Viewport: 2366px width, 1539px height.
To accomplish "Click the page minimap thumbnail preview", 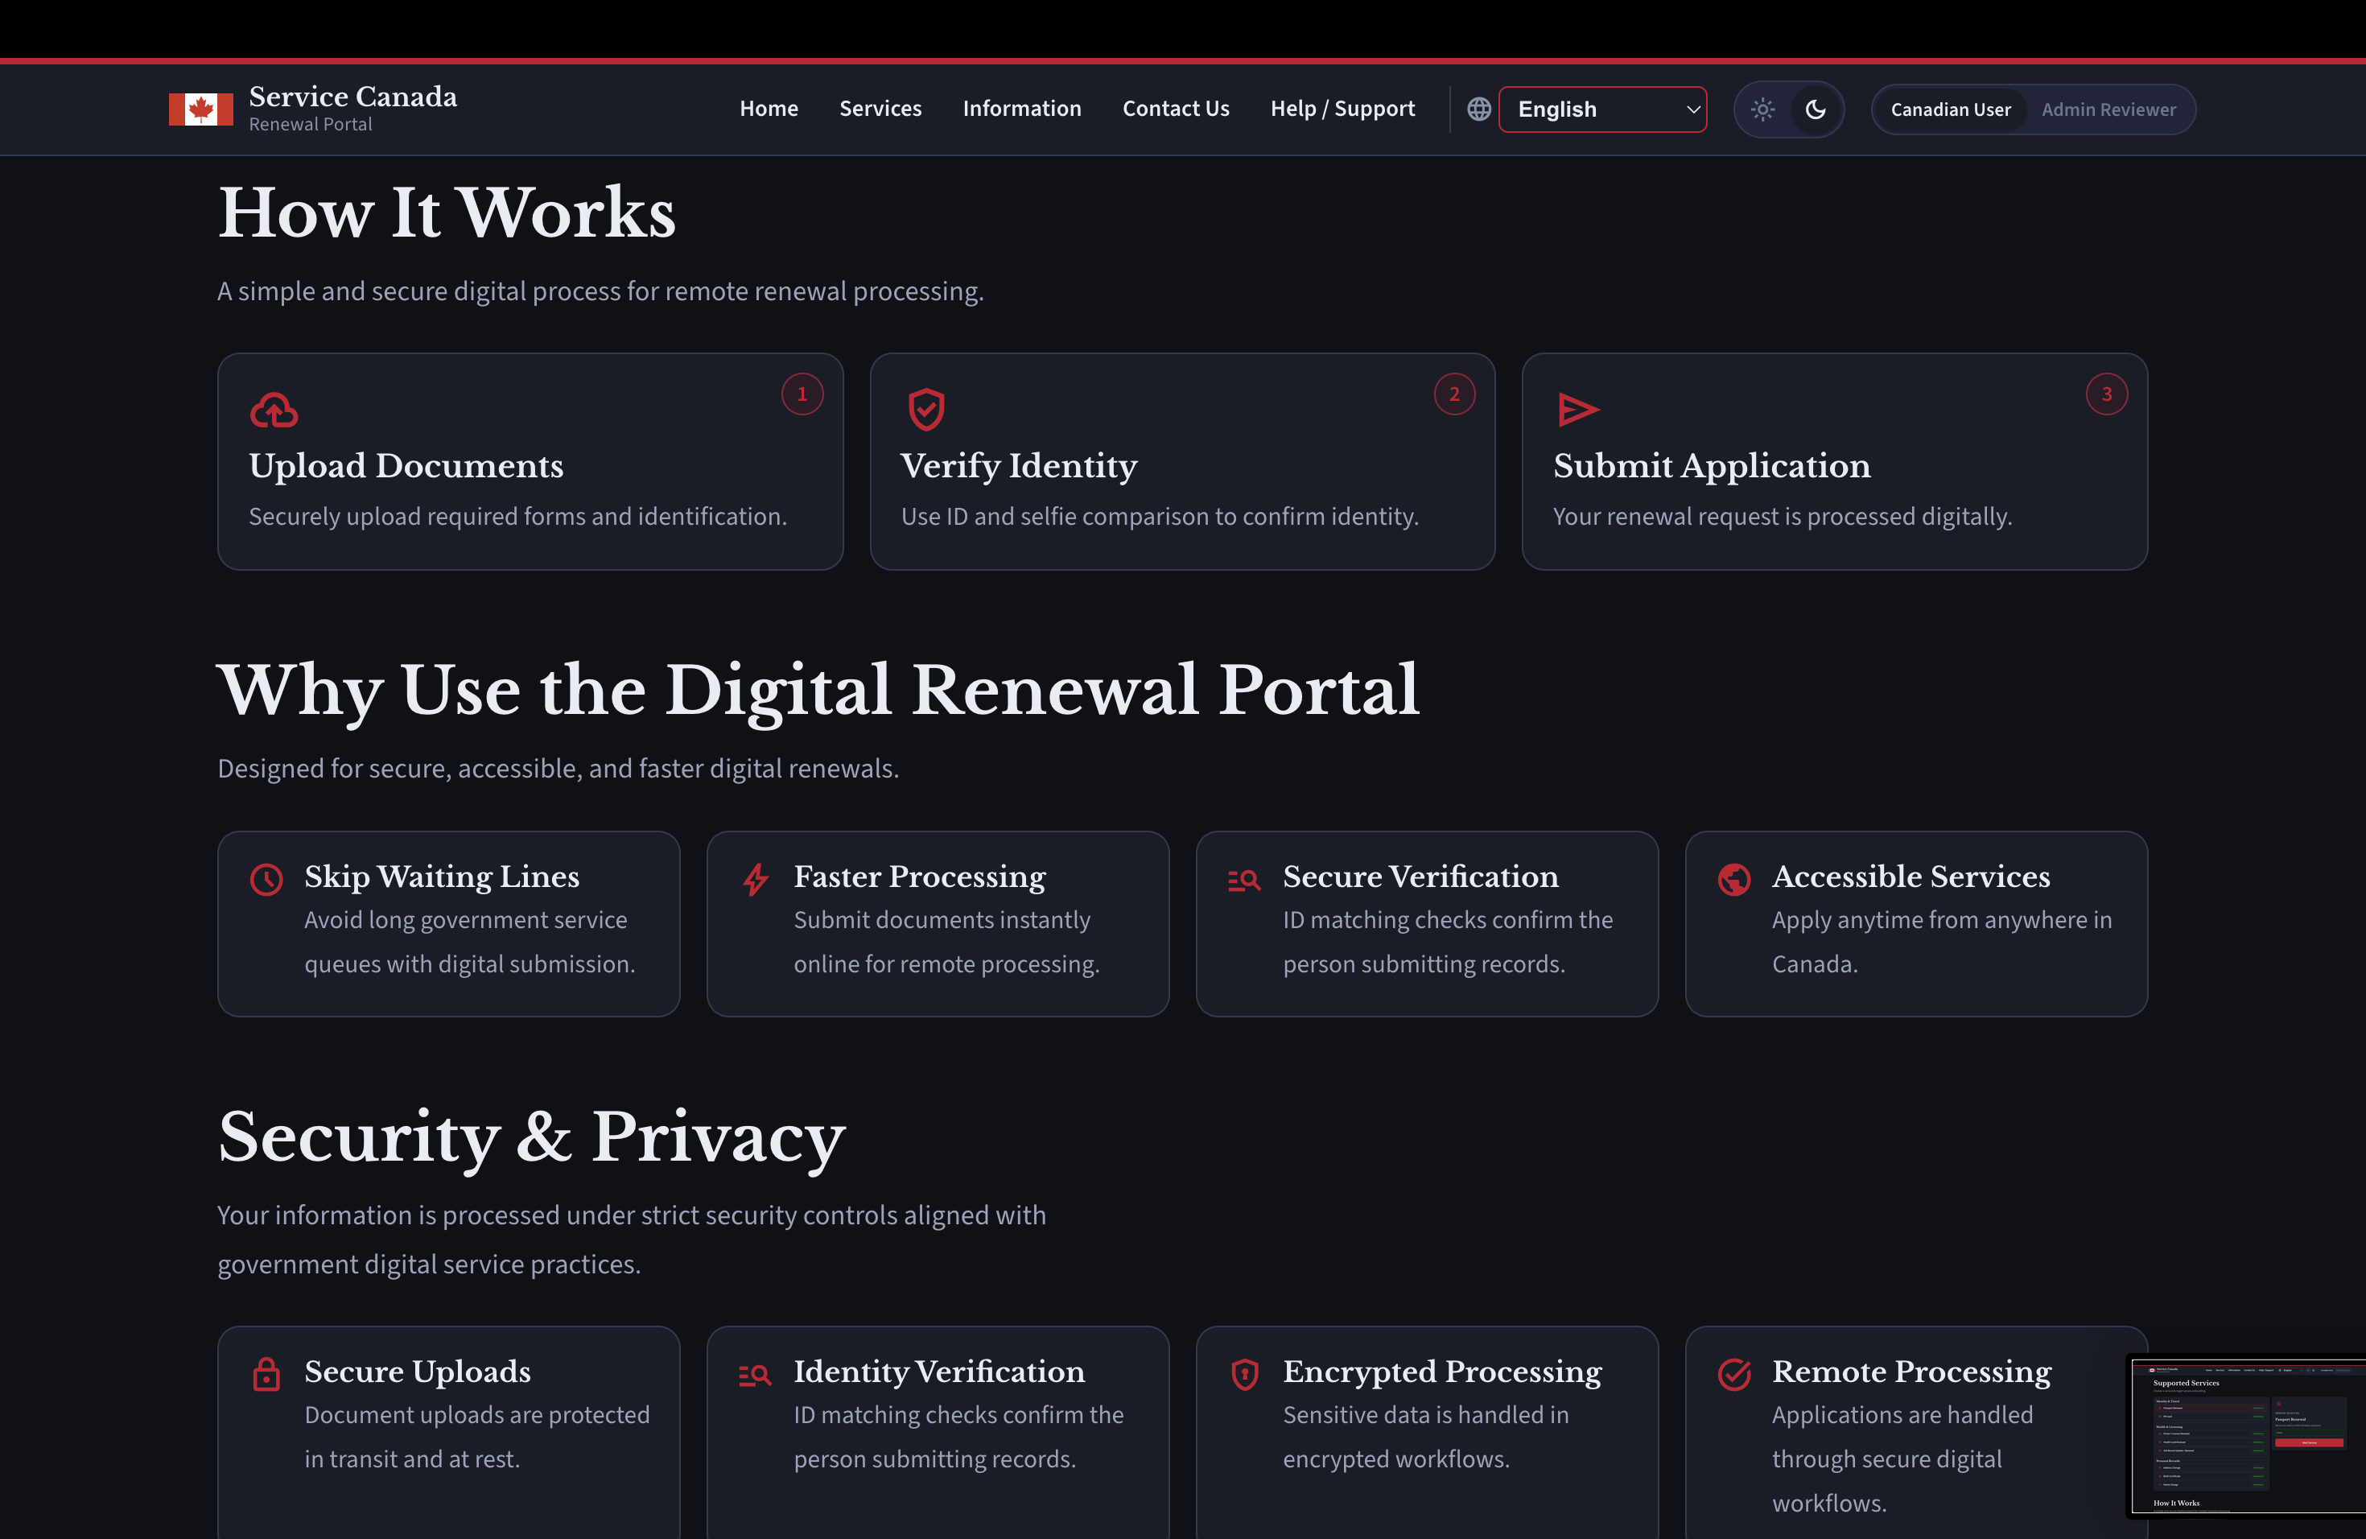I will (2247, 1437).
